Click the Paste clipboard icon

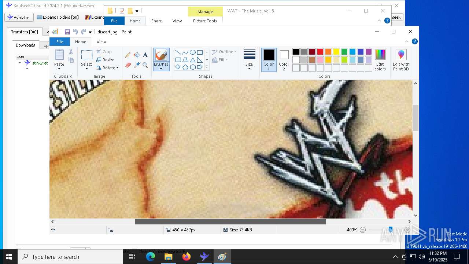tap(59, 55)
